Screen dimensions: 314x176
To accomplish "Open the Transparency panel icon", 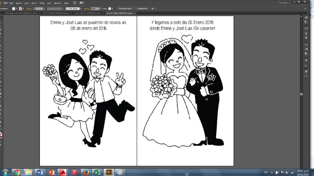I will click(x=306, y=54).
